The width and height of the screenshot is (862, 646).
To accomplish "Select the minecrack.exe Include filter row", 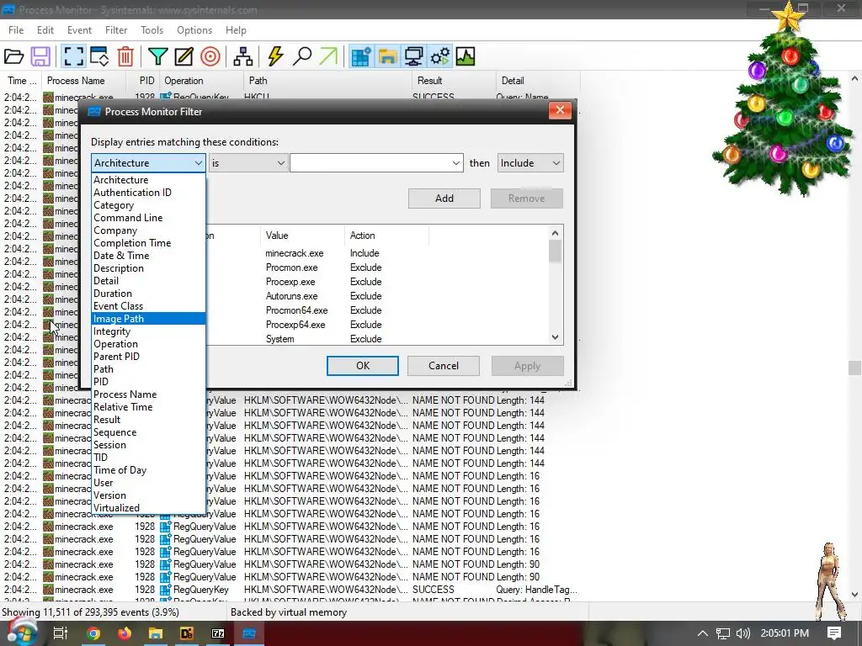I will pyautogui.click(x=377, y=253).
